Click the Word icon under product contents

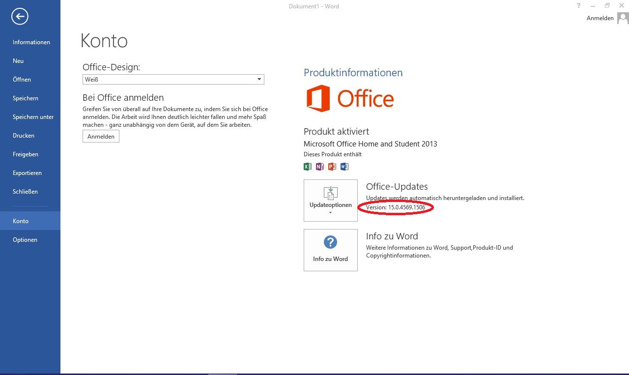[x=344, y=167]
